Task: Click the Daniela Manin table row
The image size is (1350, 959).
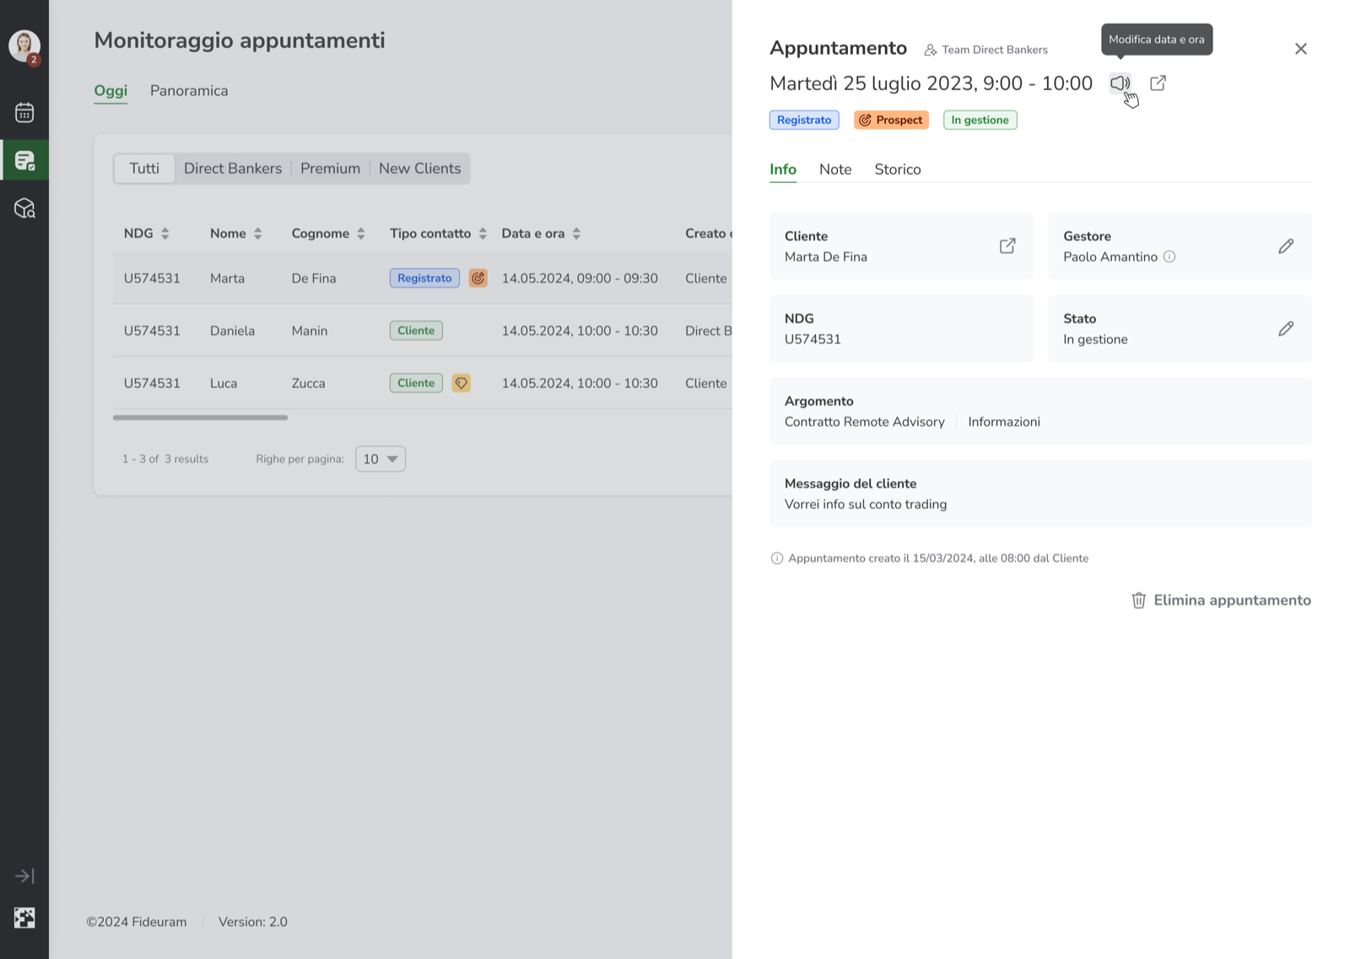Action: (422, 331)
